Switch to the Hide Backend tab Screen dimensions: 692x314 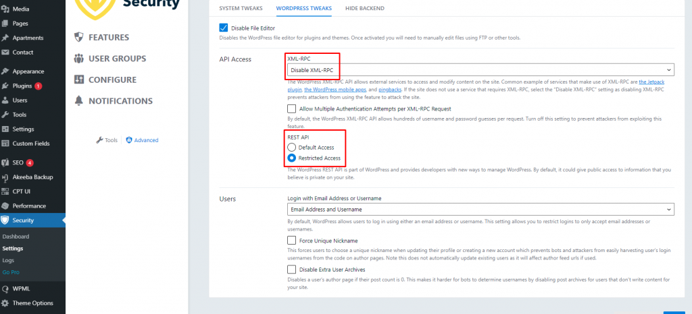364,8
